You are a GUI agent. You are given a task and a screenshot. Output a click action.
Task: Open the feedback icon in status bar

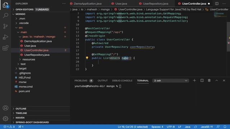pos(218,127)
